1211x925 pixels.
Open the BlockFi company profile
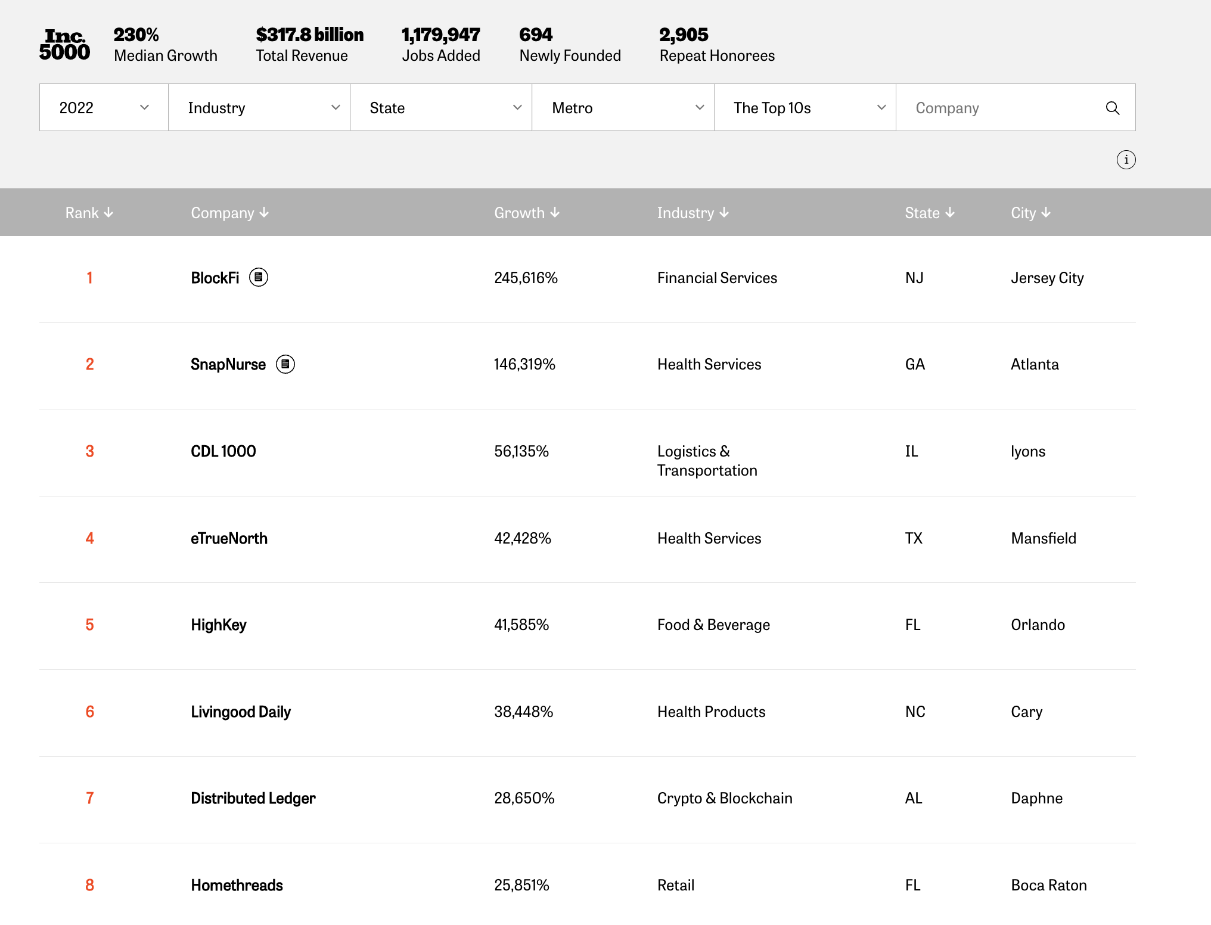[x=215, y=278]
